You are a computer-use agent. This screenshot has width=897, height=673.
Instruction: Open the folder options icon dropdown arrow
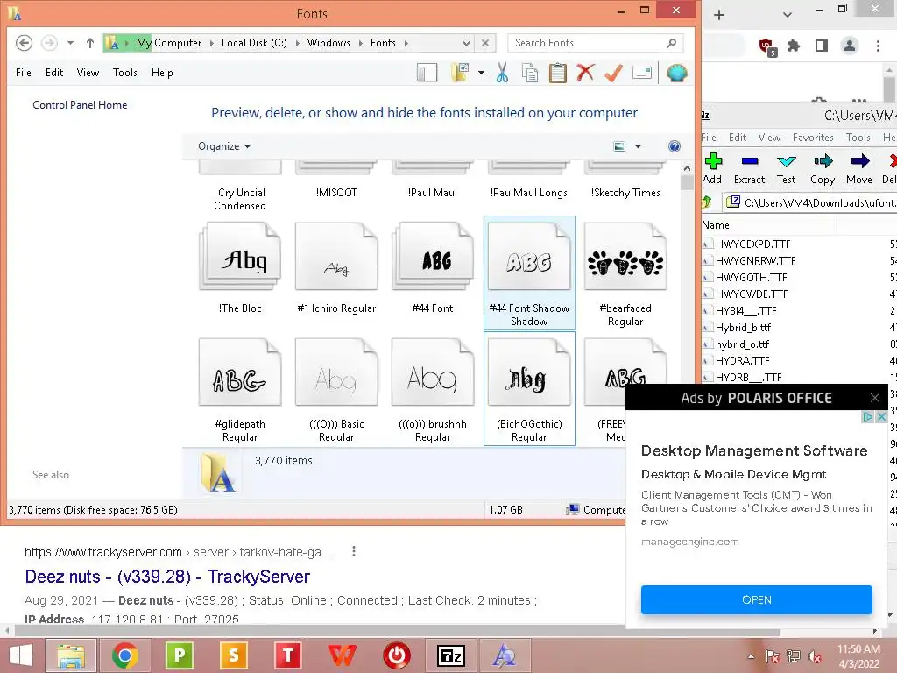click(481, 73)
